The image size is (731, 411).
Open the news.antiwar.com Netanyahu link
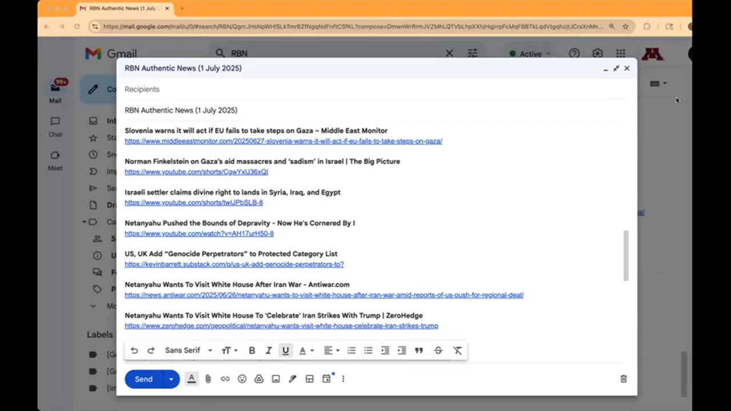[324, 295]
